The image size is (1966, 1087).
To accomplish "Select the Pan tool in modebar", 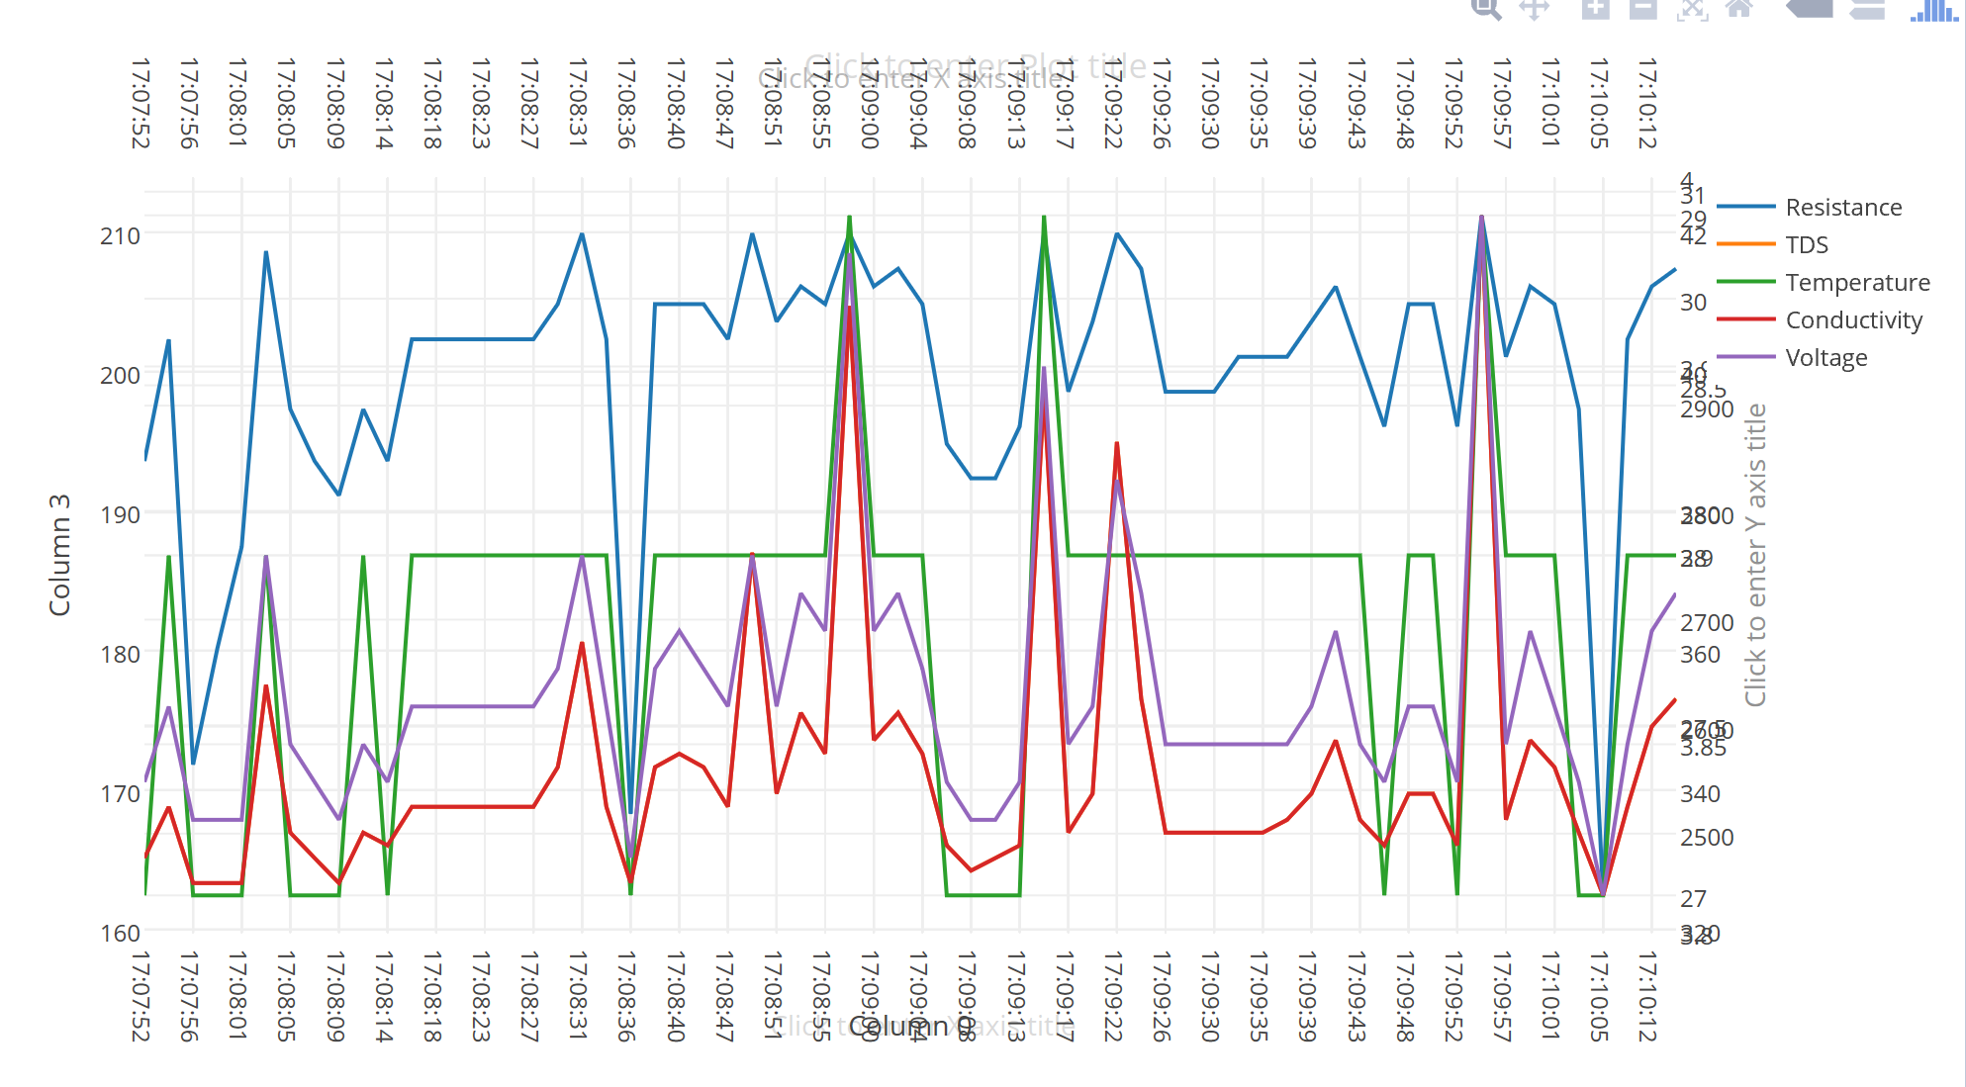I will click(x=1534, y=9).
